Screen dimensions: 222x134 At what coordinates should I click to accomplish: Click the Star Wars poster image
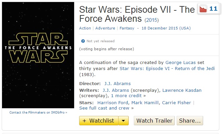38,55
